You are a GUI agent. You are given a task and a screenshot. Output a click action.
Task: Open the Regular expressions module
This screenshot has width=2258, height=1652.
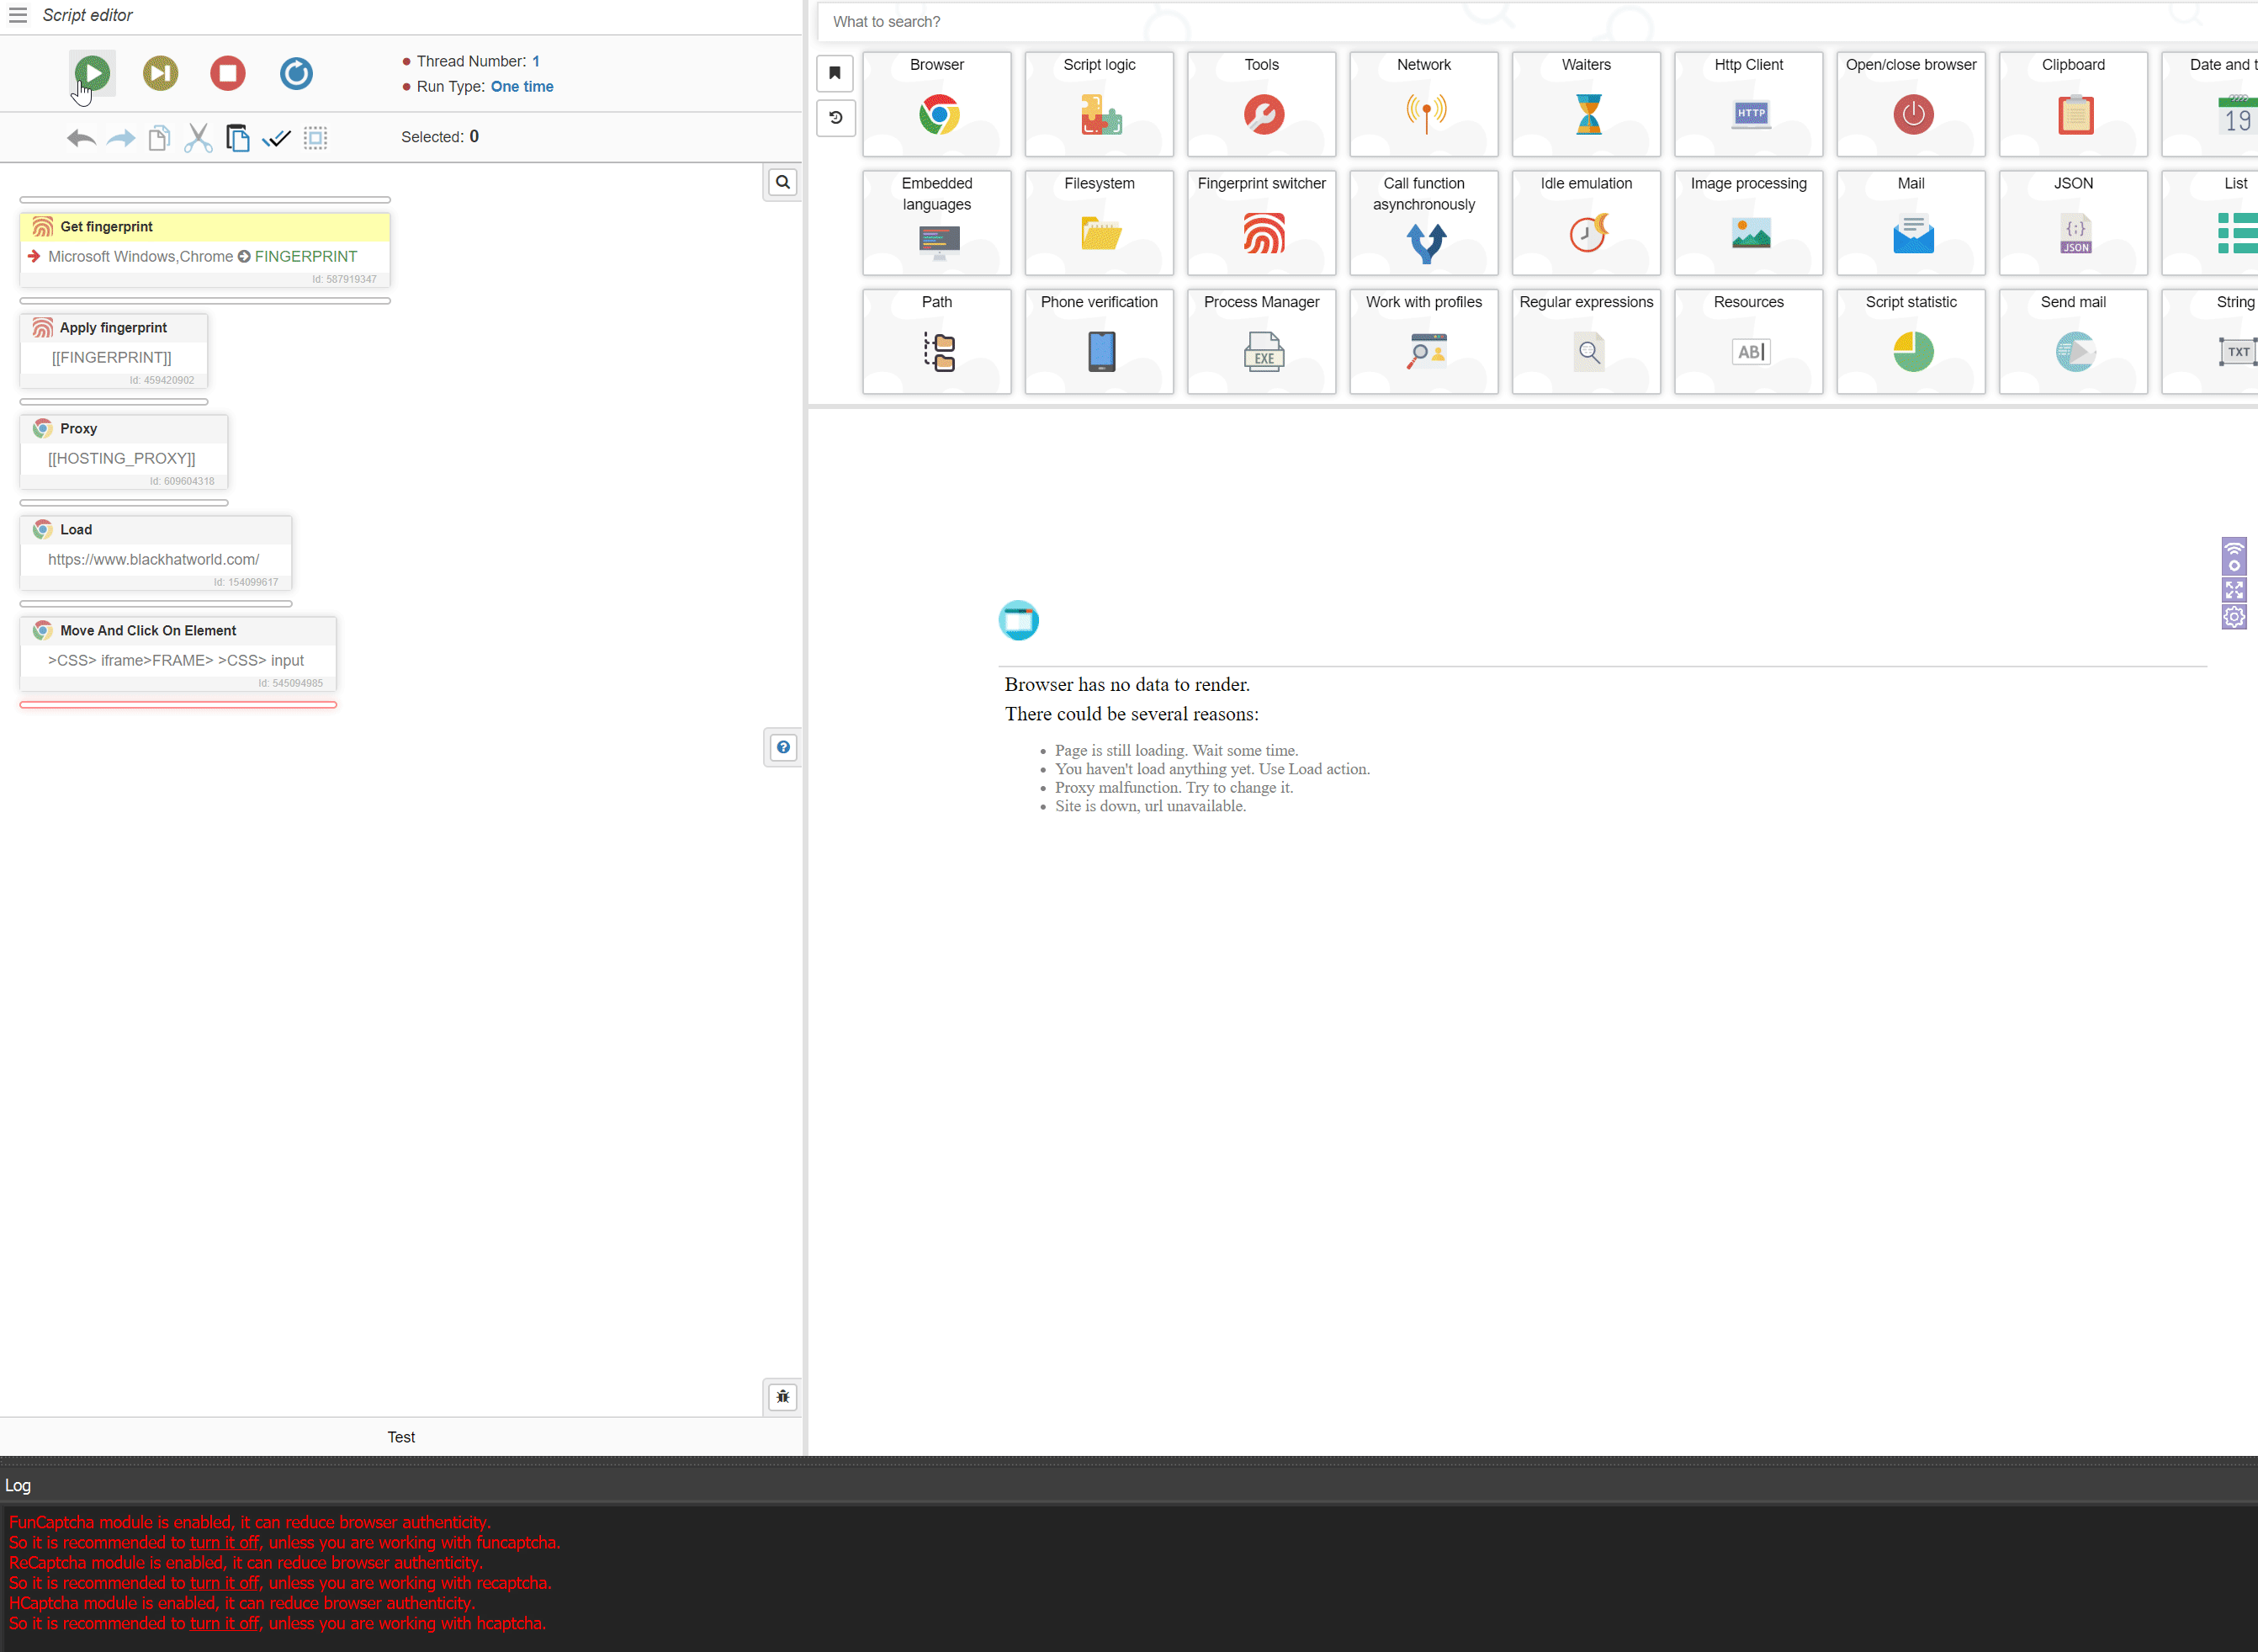[x=1585, y=341]
